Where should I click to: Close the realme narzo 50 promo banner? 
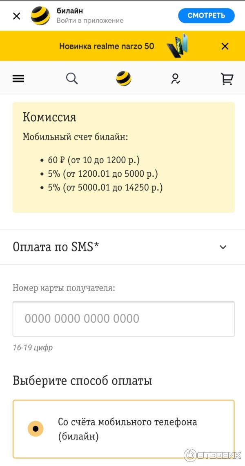tap(225, 46)
